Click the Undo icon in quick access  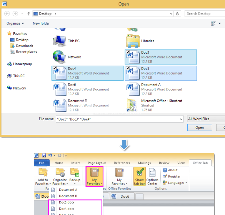tap(50, 155)
